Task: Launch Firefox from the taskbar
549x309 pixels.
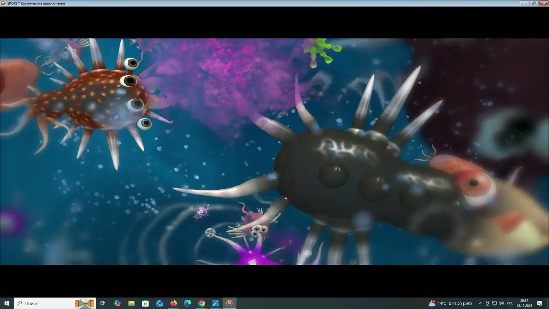Action: [x=173, y=303]
